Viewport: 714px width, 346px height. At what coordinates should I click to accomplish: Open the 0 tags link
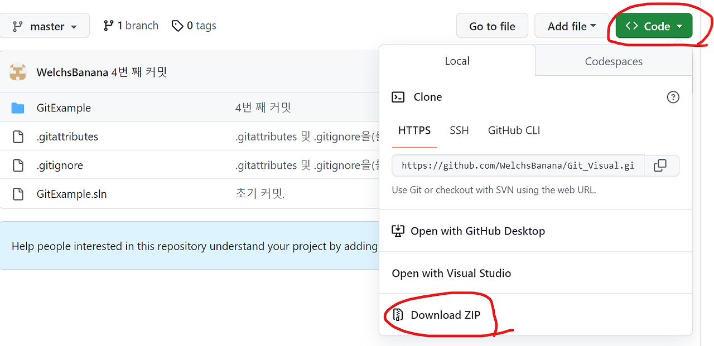click(194, 26)
